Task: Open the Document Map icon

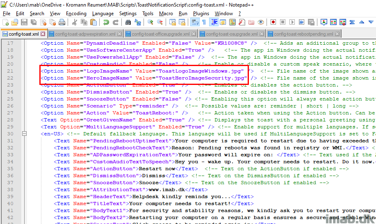Action: 232,22
